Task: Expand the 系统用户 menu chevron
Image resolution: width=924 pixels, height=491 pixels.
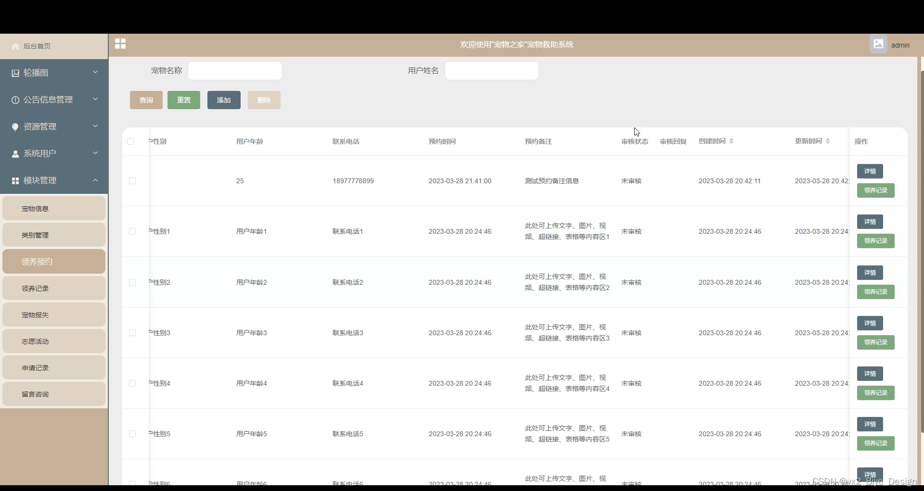Action: coord(95,153)
